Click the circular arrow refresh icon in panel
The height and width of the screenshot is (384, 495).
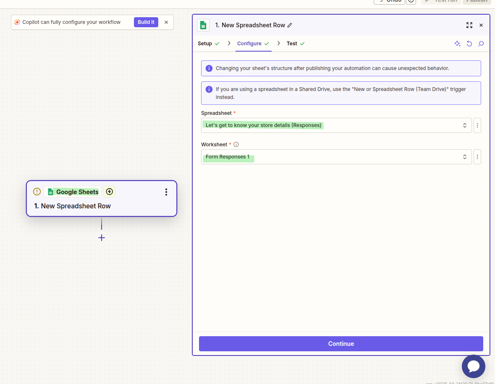[x=469, y=44]
